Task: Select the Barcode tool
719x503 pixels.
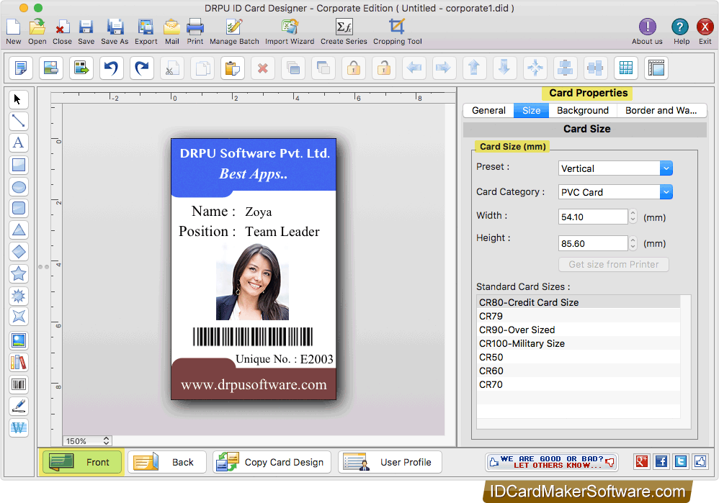Action: [18, 384]
